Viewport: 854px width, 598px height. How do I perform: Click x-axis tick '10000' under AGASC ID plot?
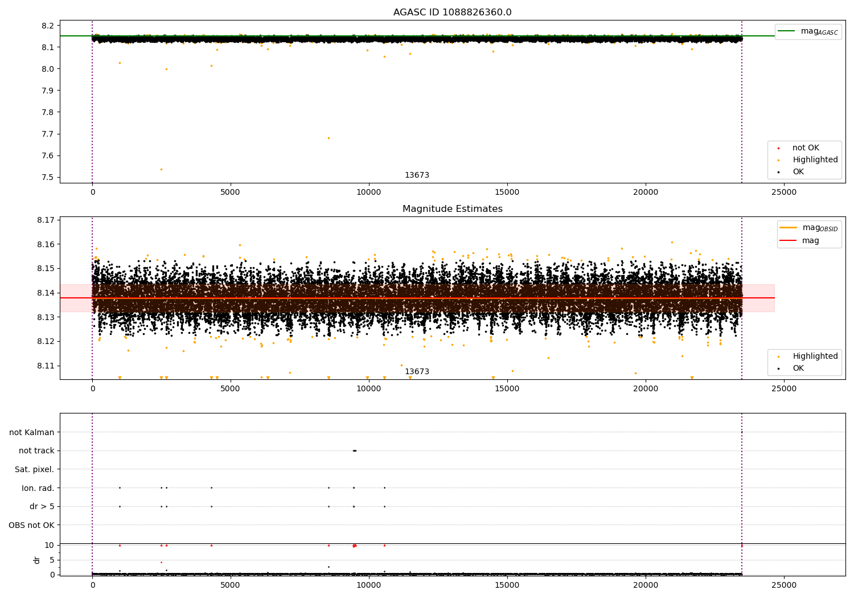click(x=369, y=192)
